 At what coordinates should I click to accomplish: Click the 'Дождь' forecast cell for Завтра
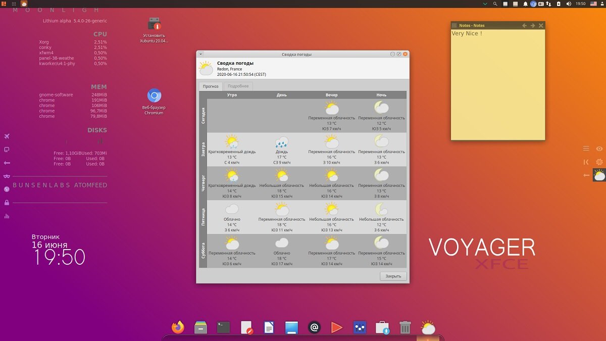point(282,150)
